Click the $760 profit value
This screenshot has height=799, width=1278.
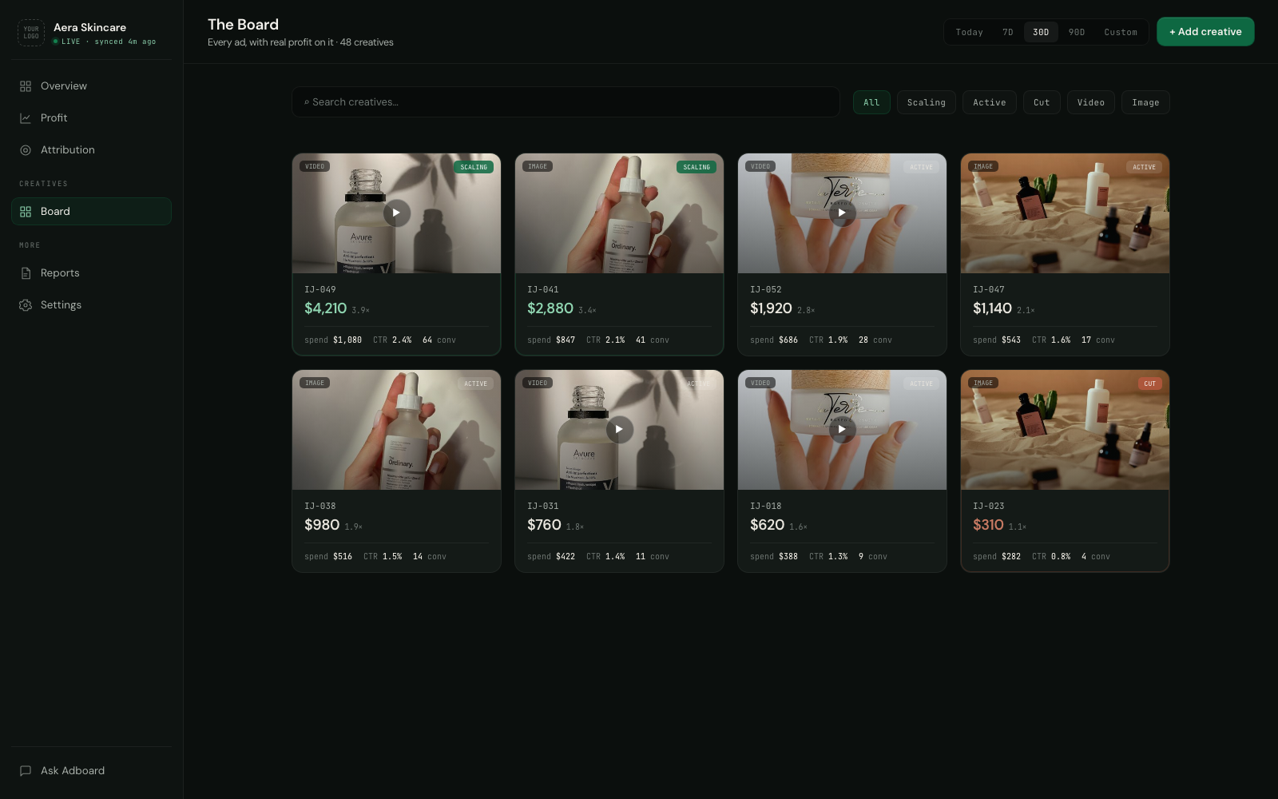pos(544,525)
